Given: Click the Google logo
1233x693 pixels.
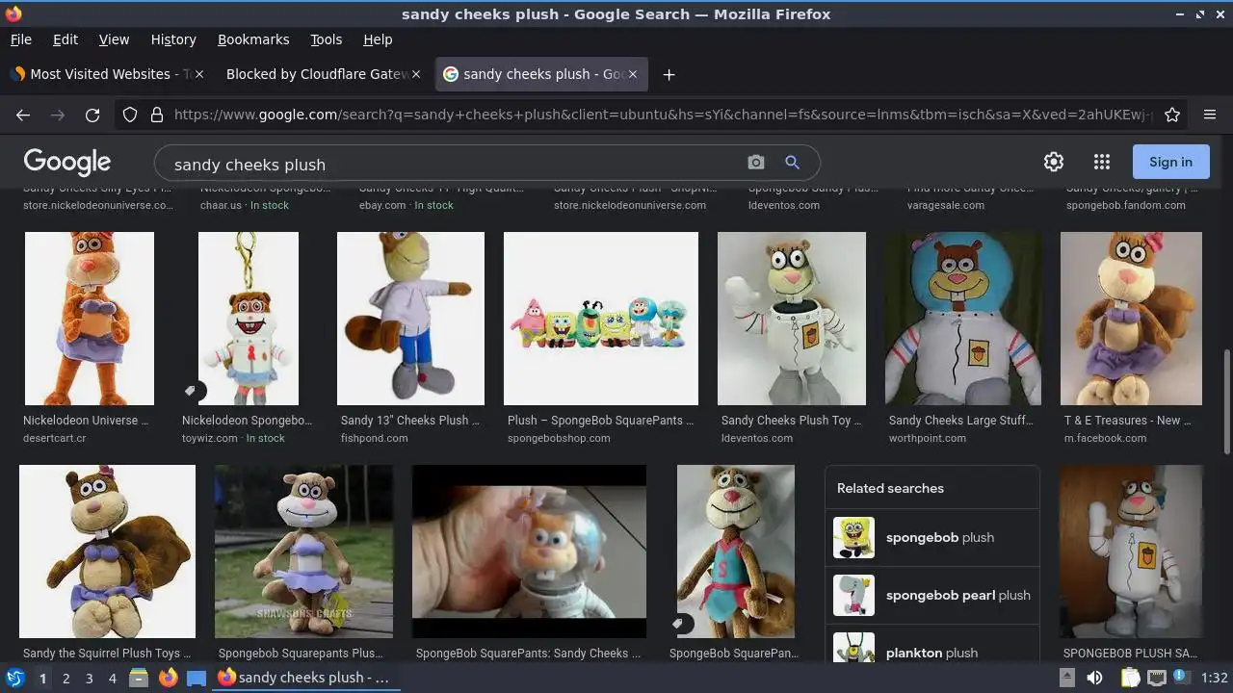Looking at the screenshot, I should tap(67, 162).
